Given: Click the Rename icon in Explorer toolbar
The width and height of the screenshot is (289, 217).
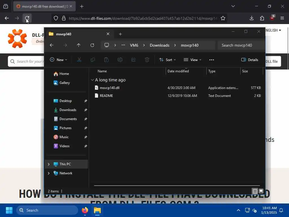Looking at the screenshot, I should [120, 60].
